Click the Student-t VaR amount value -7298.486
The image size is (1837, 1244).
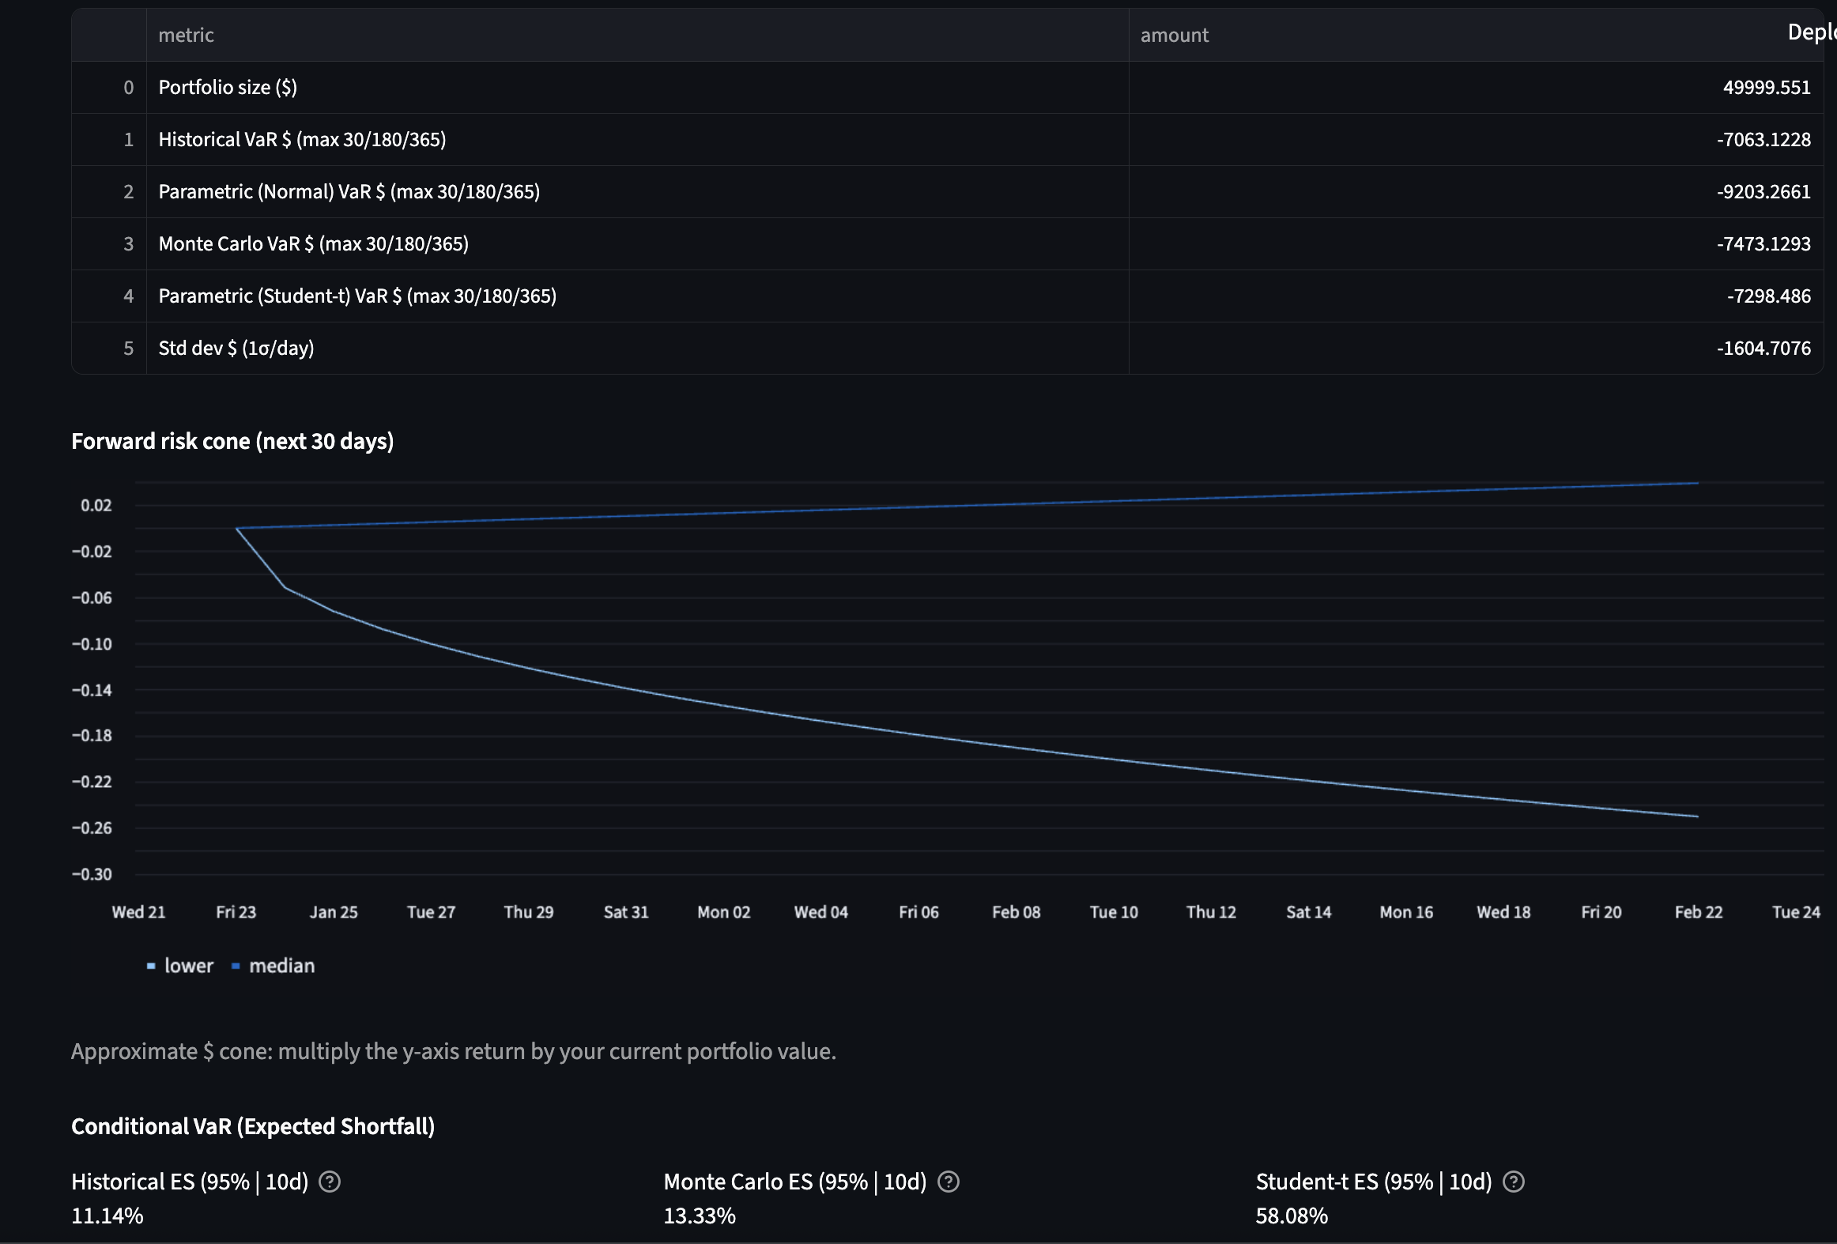[1768, 296]
